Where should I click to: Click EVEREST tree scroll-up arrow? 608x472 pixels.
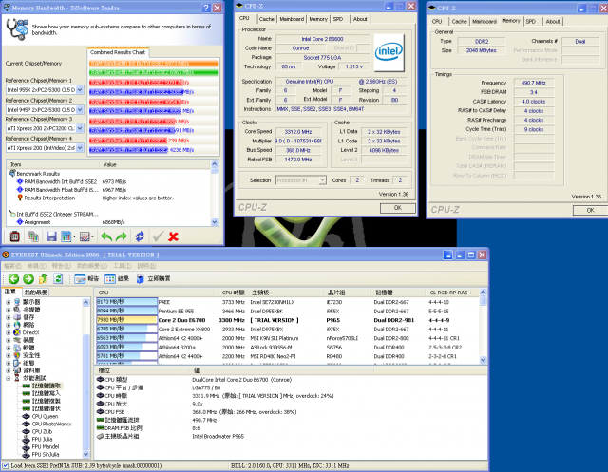tap(86, 302)
